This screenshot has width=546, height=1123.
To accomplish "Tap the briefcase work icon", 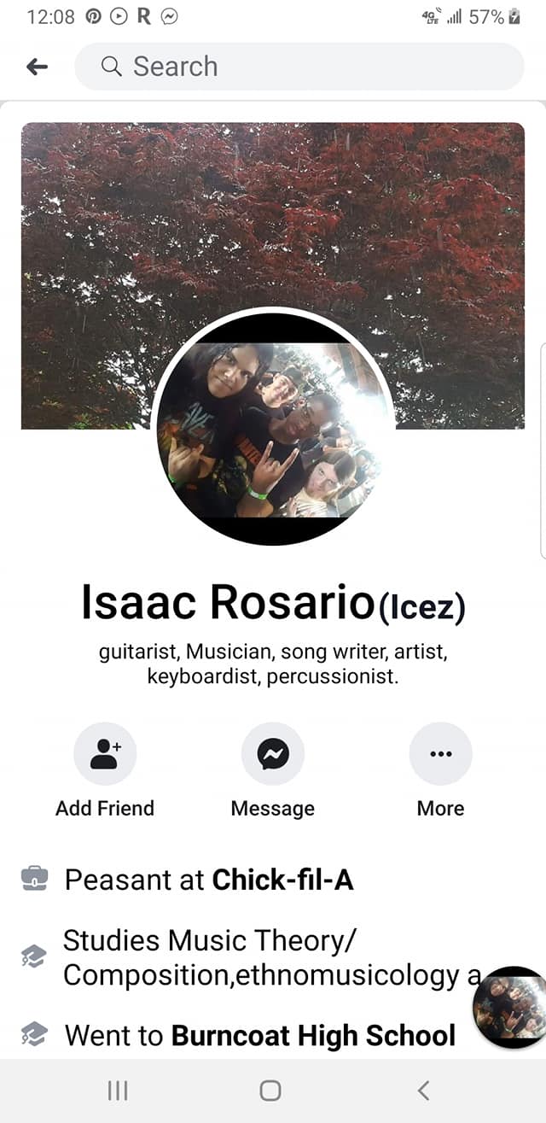I will [x=34, y=878].
